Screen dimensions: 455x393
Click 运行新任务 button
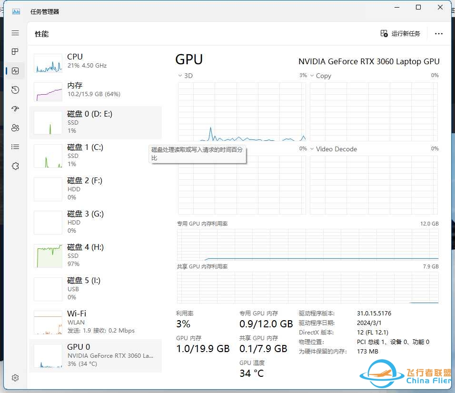(400, 34)
